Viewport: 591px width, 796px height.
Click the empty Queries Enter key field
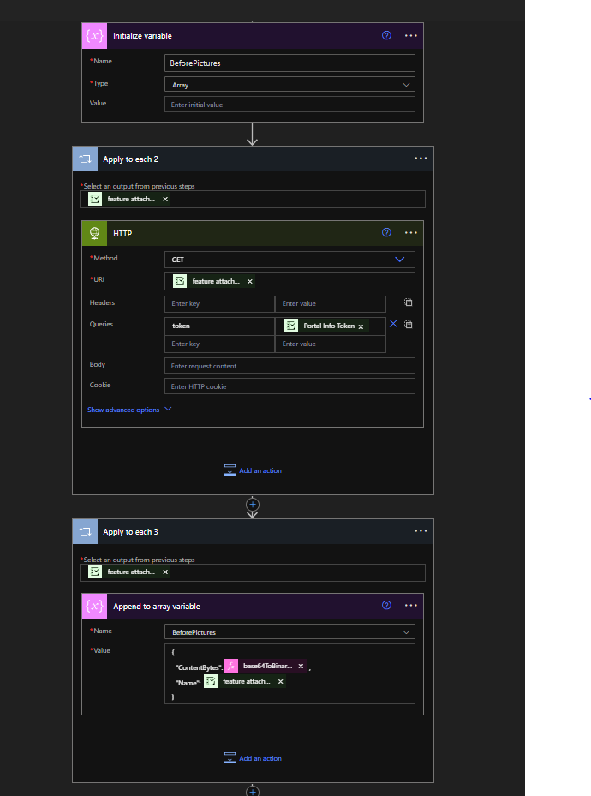coord(219,344)
